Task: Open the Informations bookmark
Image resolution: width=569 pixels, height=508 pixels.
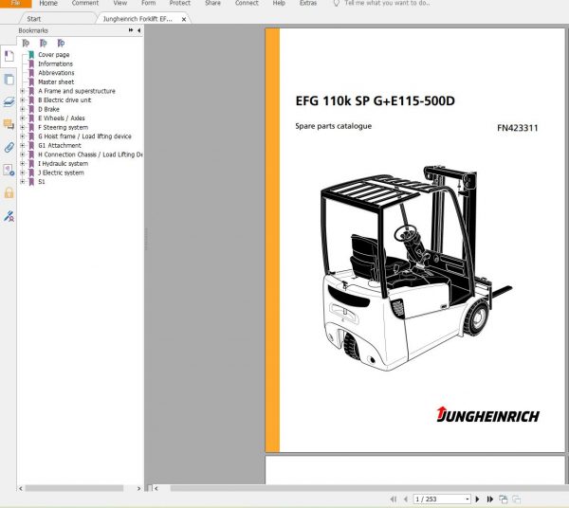Action: click(56, 63)
